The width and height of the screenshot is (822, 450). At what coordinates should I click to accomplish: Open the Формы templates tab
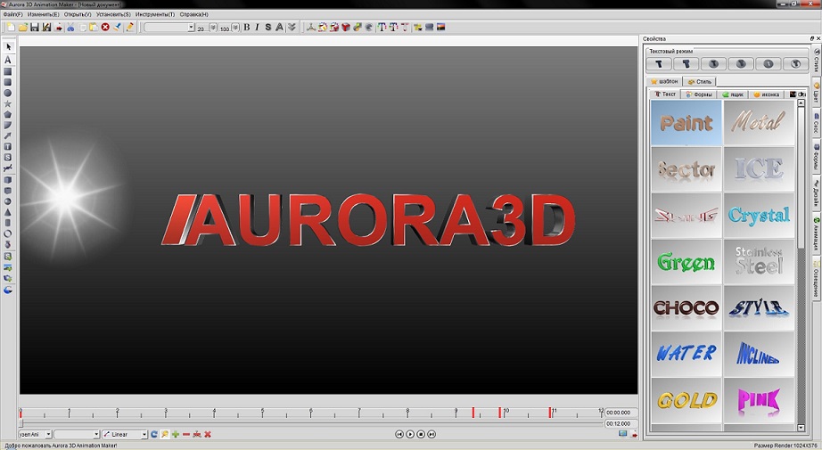699,94
